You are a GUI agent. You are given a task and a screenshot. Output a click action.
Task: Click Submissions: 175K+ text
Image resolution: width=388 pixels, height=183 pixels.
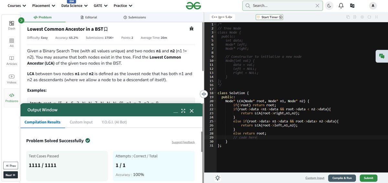coord(100,38)
